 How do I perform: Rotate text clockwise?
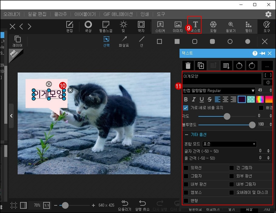click(252, 66)
